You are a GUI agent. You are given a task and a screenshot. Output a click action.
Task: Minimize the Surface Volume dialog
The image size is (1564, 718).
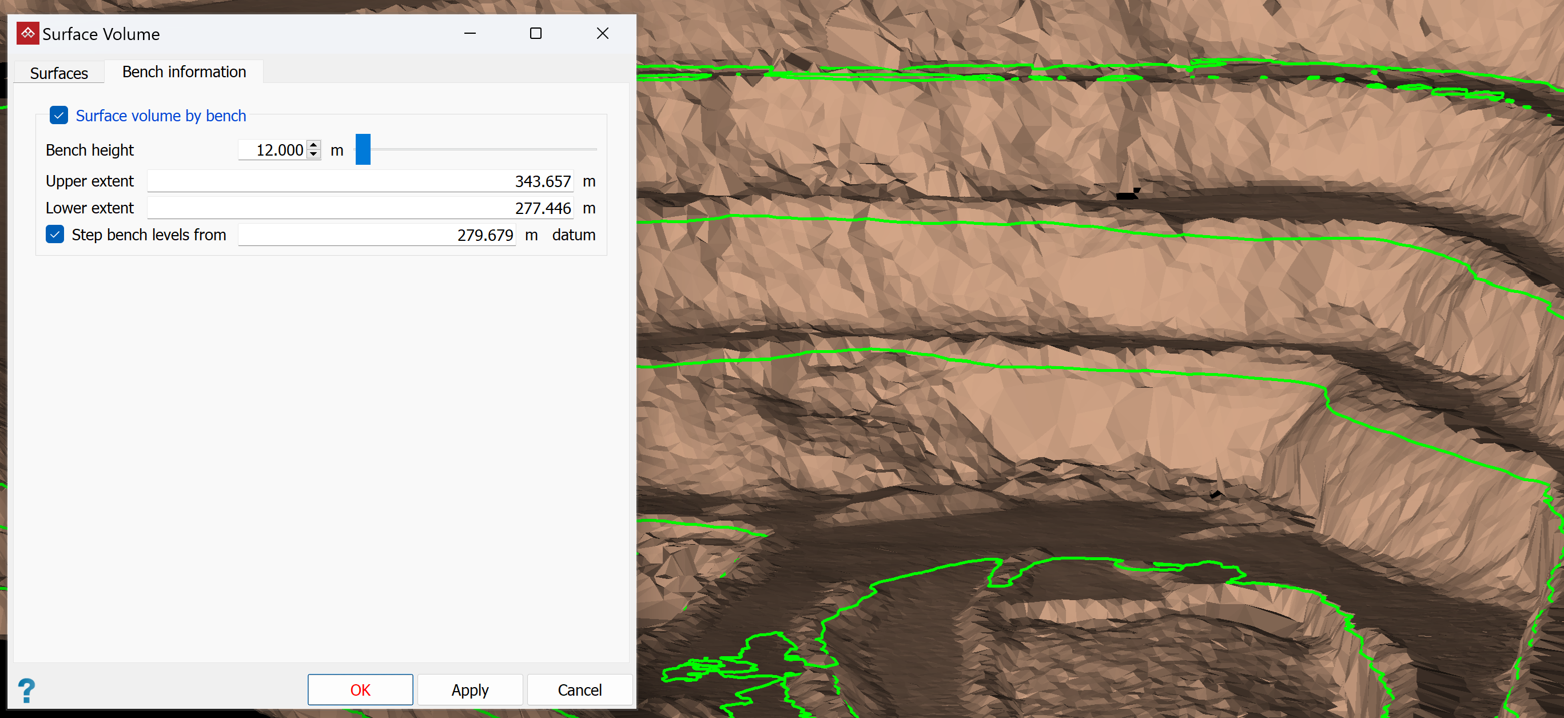[x=469, y=33]
